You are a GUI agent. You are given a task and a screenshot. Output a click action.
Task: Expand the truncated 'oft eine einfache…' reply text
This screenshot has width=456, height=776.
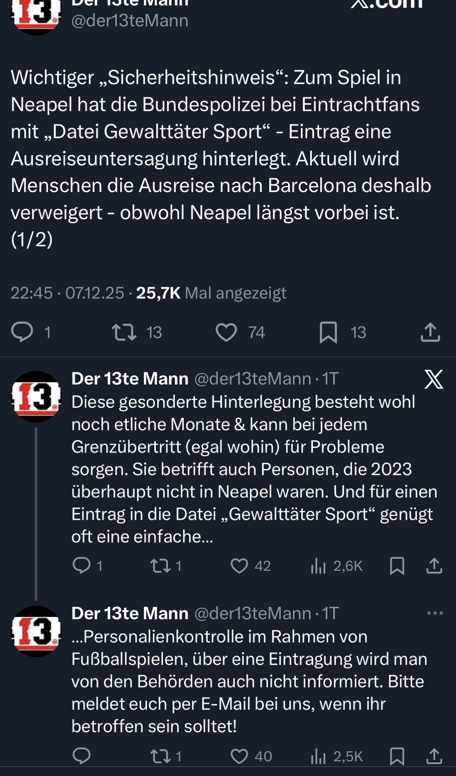[x=142, y=537]
